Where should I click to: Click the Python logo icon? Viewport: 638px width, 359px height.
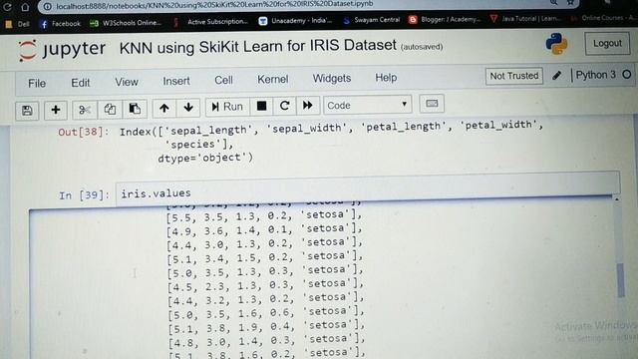tap(556, 44)
